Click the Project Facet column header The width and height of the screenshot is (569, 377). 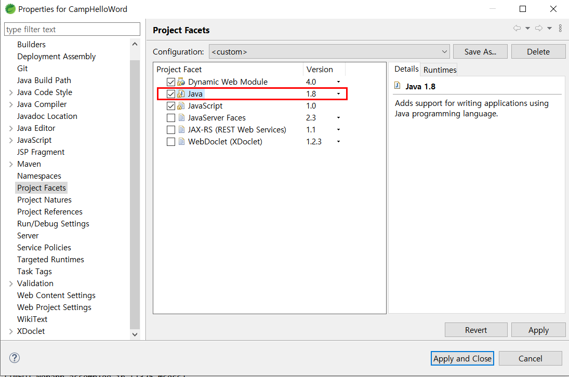228,69
